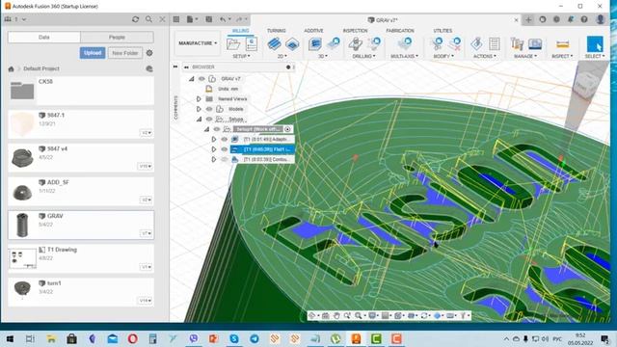The image size is (617, 347).
Task: Toggle visibility of Flat operation
Action: click(x=225, y=149)
